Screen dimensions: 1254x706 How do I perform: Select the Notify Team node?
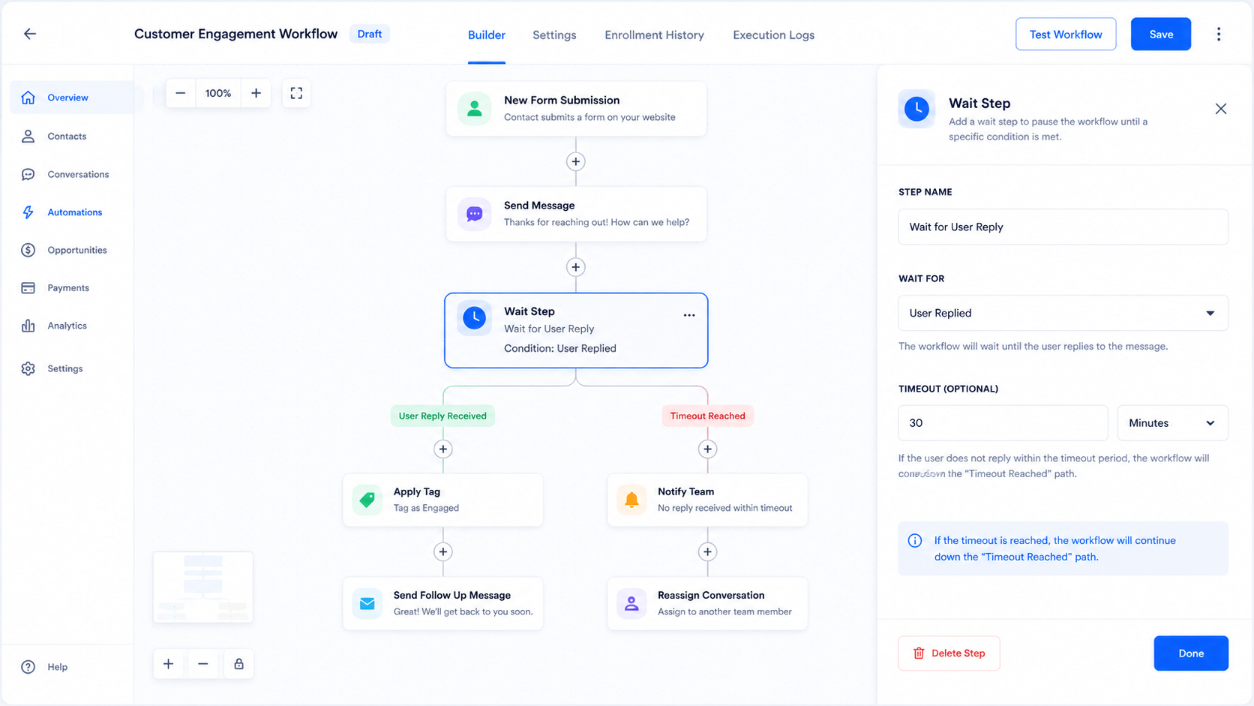707,500
